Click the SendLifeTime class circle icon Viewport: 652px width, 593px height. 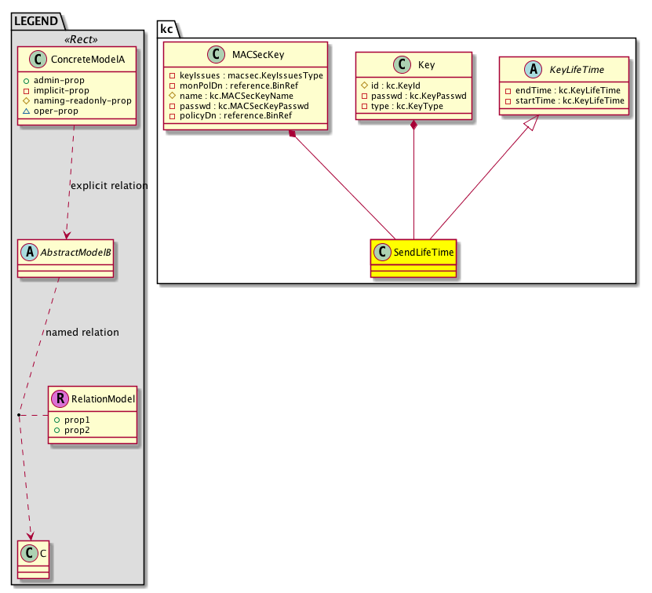[382, 252]
